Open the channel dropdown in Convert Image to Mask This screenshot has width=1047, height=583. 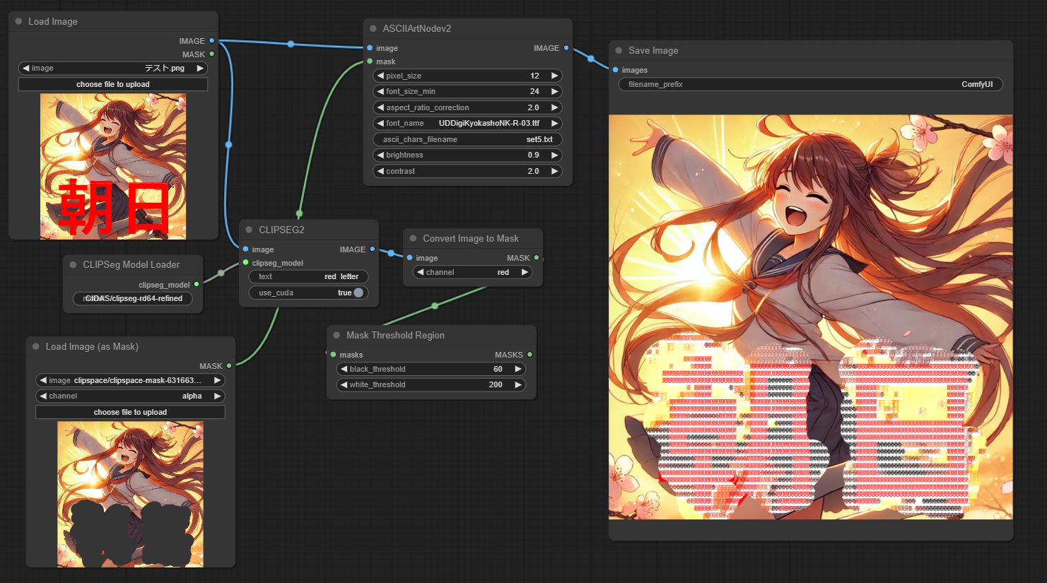472,273
